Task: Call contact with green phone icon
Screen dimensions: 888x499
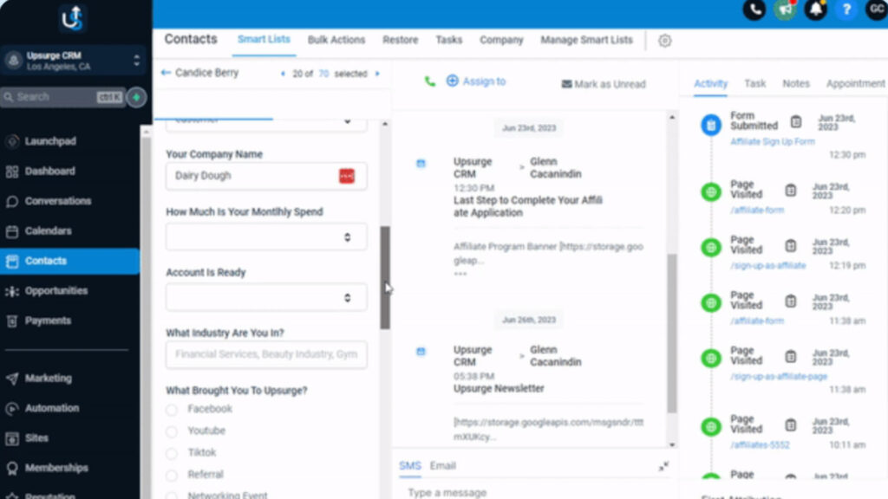Action: click(x=430, y=82)
